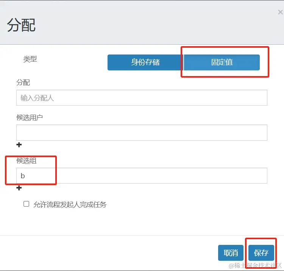Focus the 候选用户 input box
Screen dimensions: 284x271
[x=142, y=132]
